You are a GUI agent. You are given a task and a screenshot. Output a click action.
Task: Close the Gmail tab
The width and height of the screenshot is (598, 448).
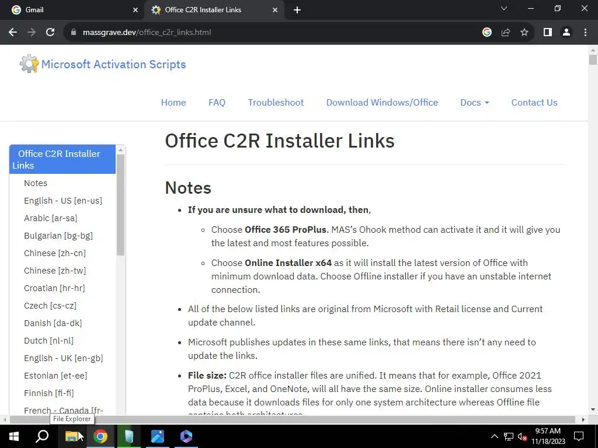[135, 10]
